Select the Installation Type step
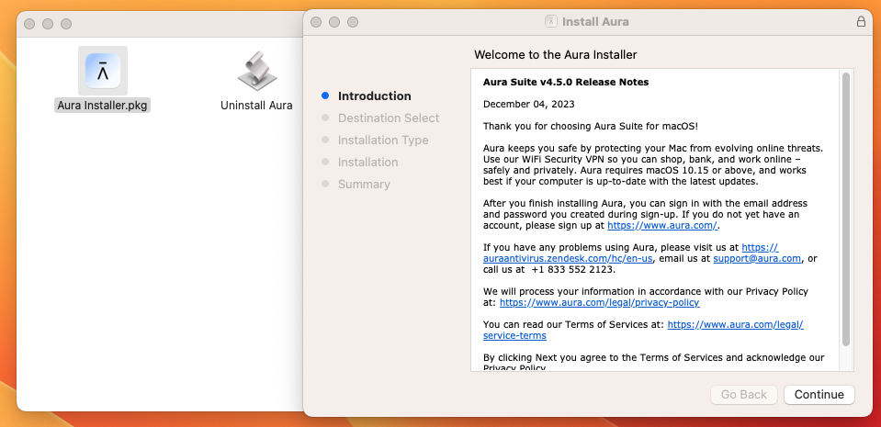Screen dimensions: 881x427 (383, 140)
